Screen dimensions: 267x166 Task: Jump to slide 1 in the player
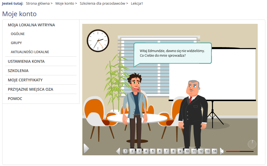coord(126,151)
